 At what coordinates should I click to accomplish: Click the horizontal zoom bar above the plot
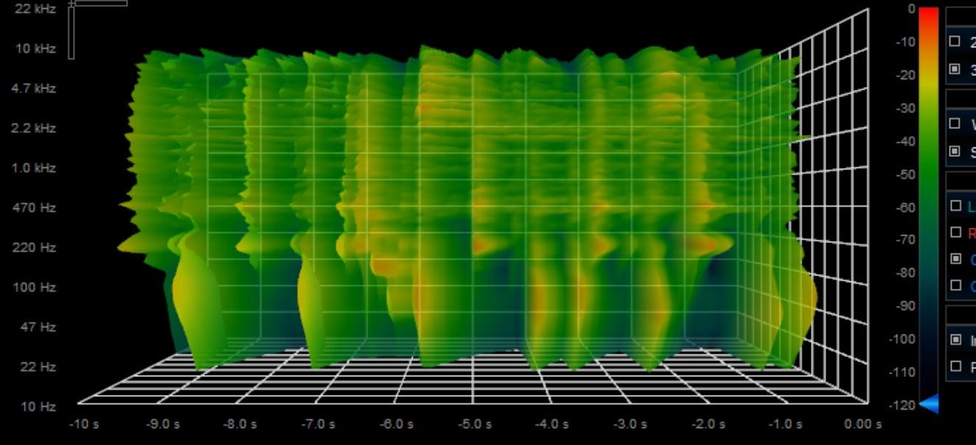101,3
